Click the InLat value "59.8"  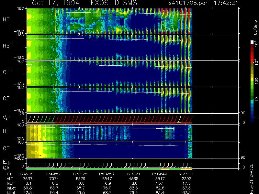point(28,188)
